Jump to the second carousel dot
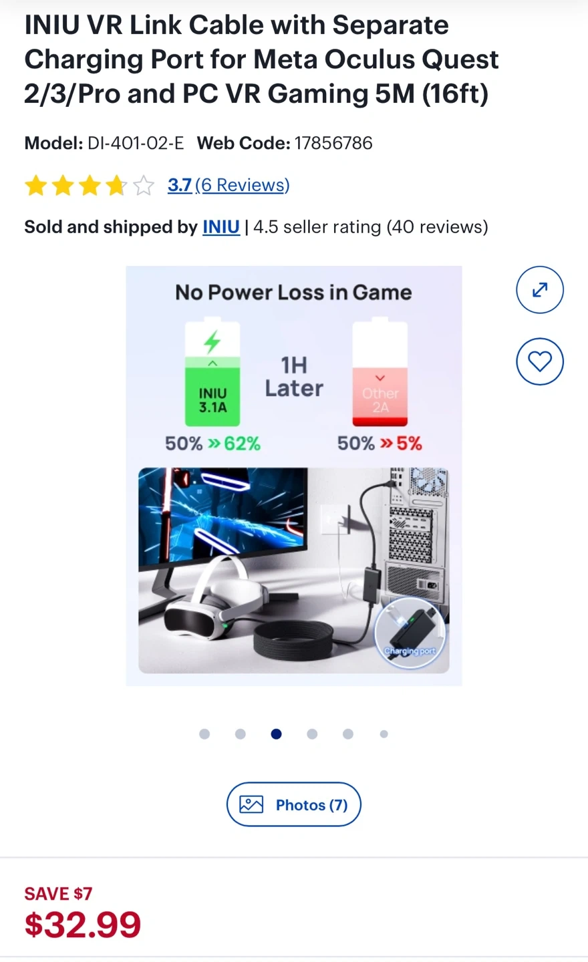 click(x=241, y=734)
